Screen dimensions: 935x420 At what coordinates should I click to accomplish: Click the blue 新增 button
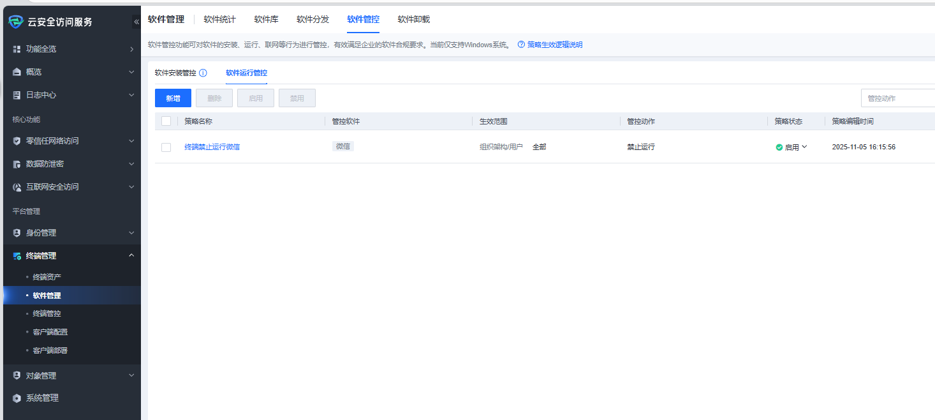(x=173, y=98)
